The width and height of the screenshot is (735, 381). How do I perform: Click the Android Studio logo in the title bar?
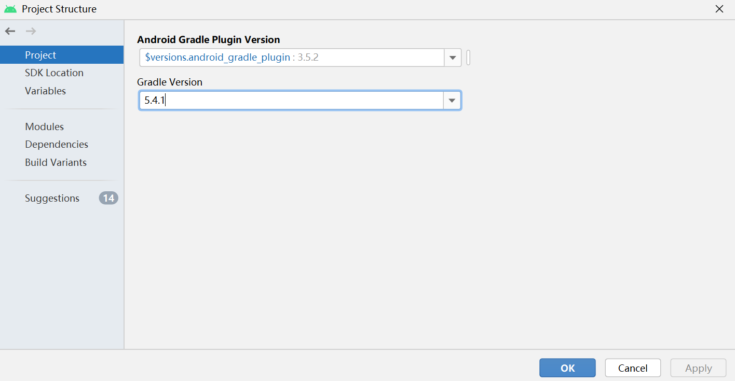pos(11,9)
